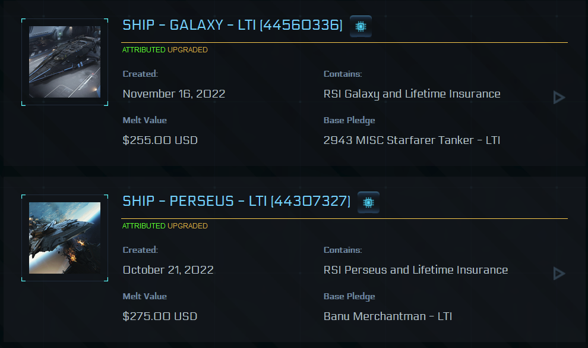Image resolution: width=588 pixels, height=348 pixels.
Task: Click the Perseus pledge's green ATTRIBUTED tag
Action: 144,226
